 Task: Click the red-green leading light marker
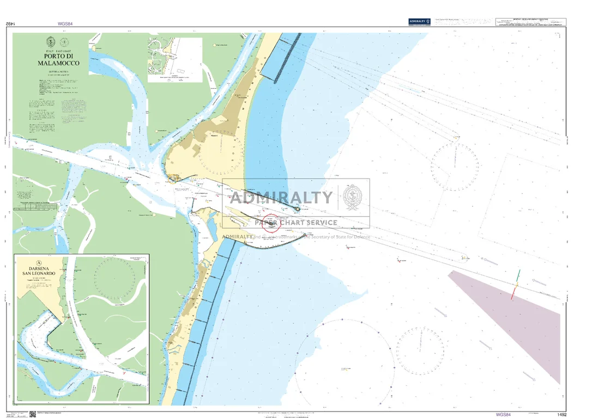point(516,285)
